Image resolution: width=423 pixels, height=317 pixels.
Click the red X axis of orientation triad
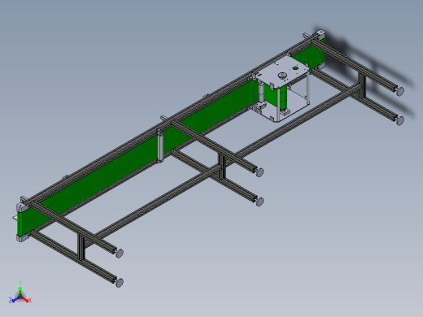point(26,300)
